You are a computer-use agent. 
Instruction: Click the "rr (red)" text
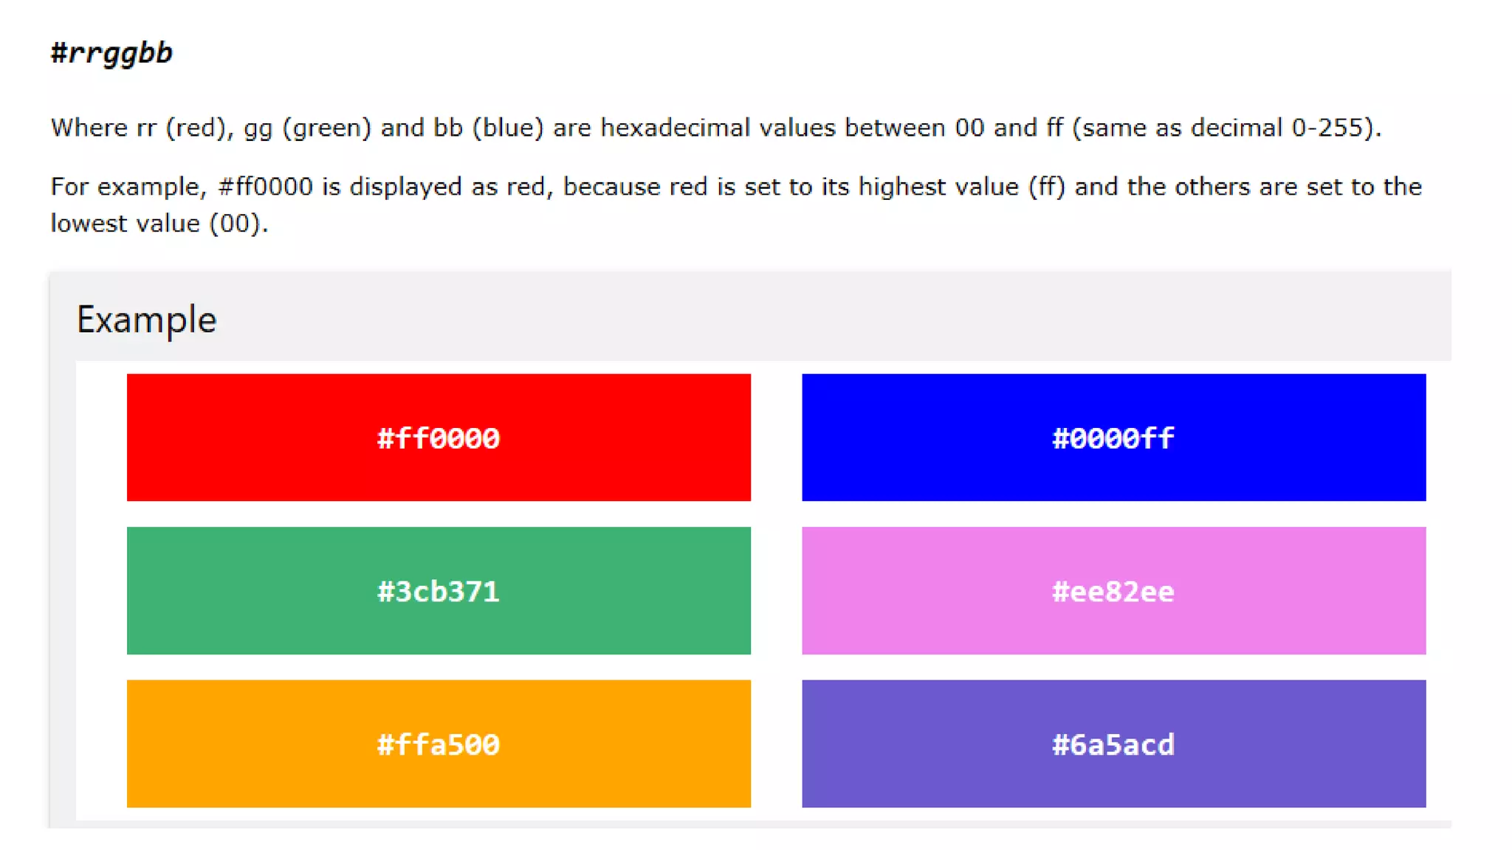[182, 128]
